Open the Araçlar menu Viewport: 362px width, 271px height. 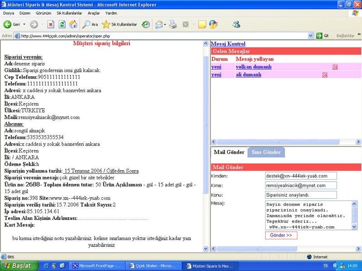[94, 13]
